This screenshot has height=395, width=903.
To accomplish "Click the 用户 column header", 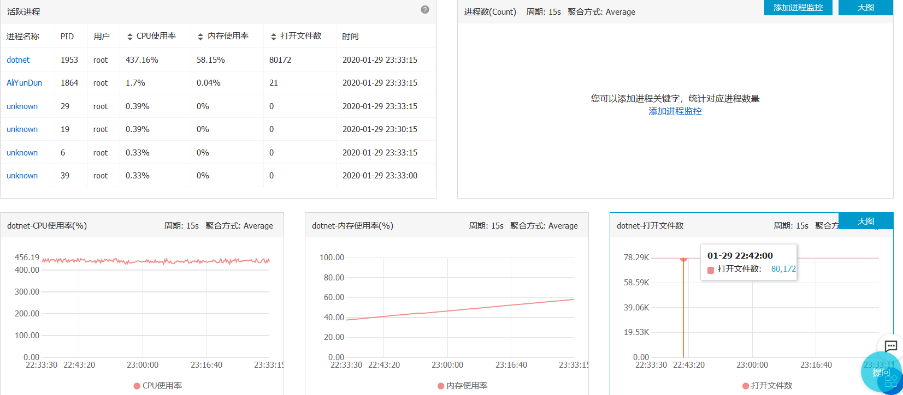I will coord(102,37).
